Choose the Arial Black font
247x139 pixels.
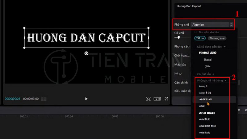[207, 113]
